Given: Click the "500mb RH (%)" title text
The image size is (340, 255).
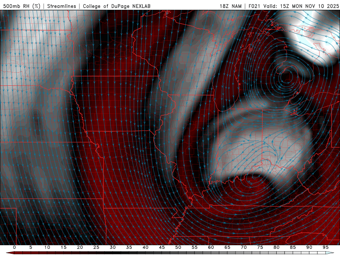Looking at the screenshot, I should [x=22, y=6].
